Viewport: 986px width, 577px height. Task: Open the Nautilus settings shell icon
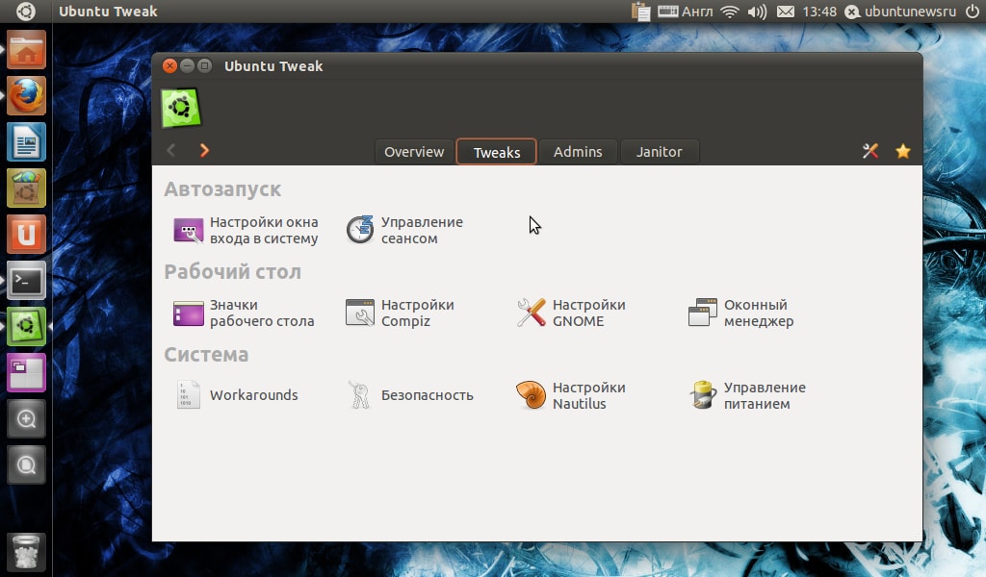(532, 395)
